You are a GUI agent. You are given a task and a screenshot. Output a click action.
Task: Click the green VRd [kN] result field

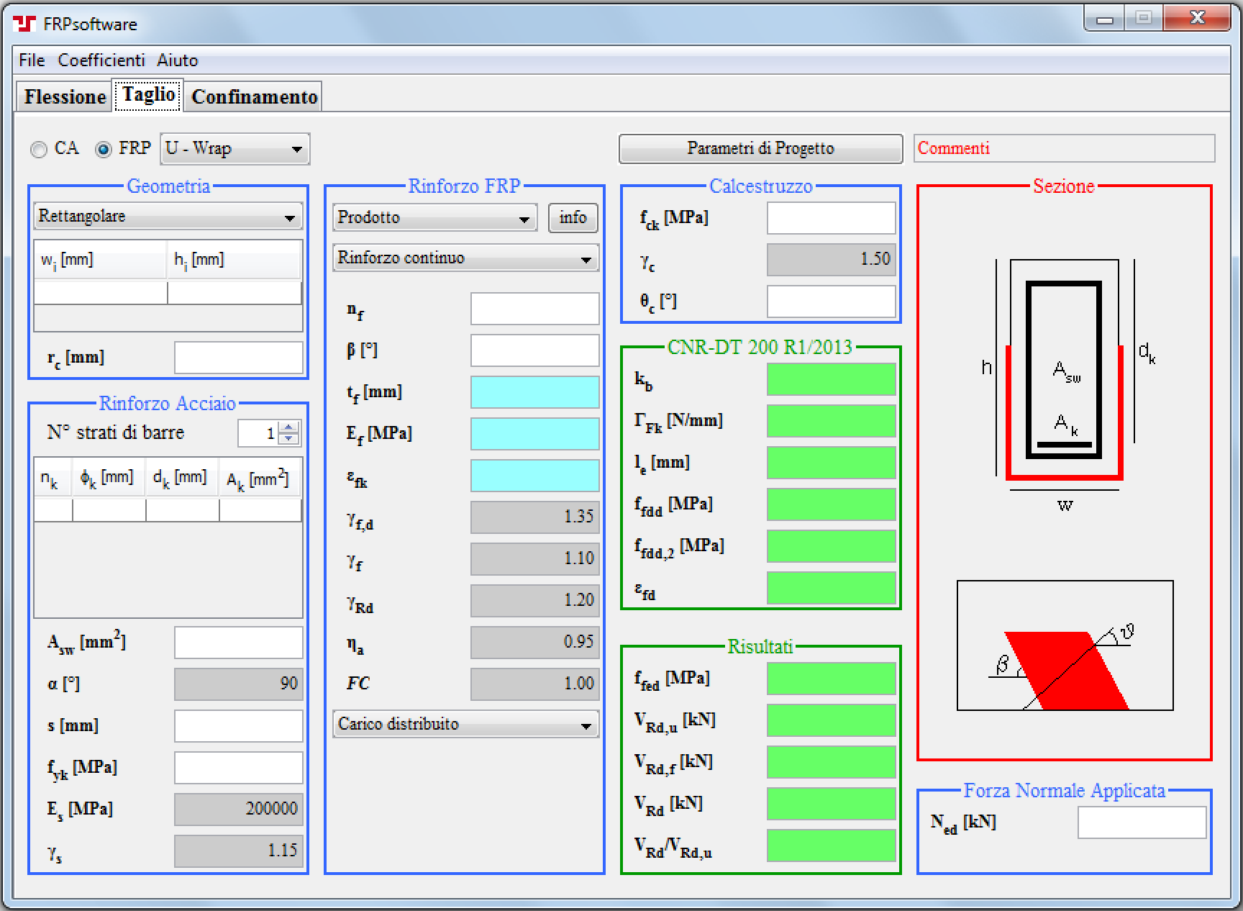pos(832,804)
